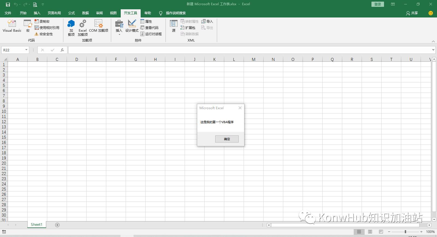437x237 pixels.
Task: Start recording a macro (录制宏)
Action: tap(42, 21)
